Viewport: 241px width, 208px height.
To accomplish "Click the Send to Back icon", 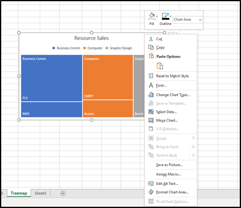I will [151, 155].
